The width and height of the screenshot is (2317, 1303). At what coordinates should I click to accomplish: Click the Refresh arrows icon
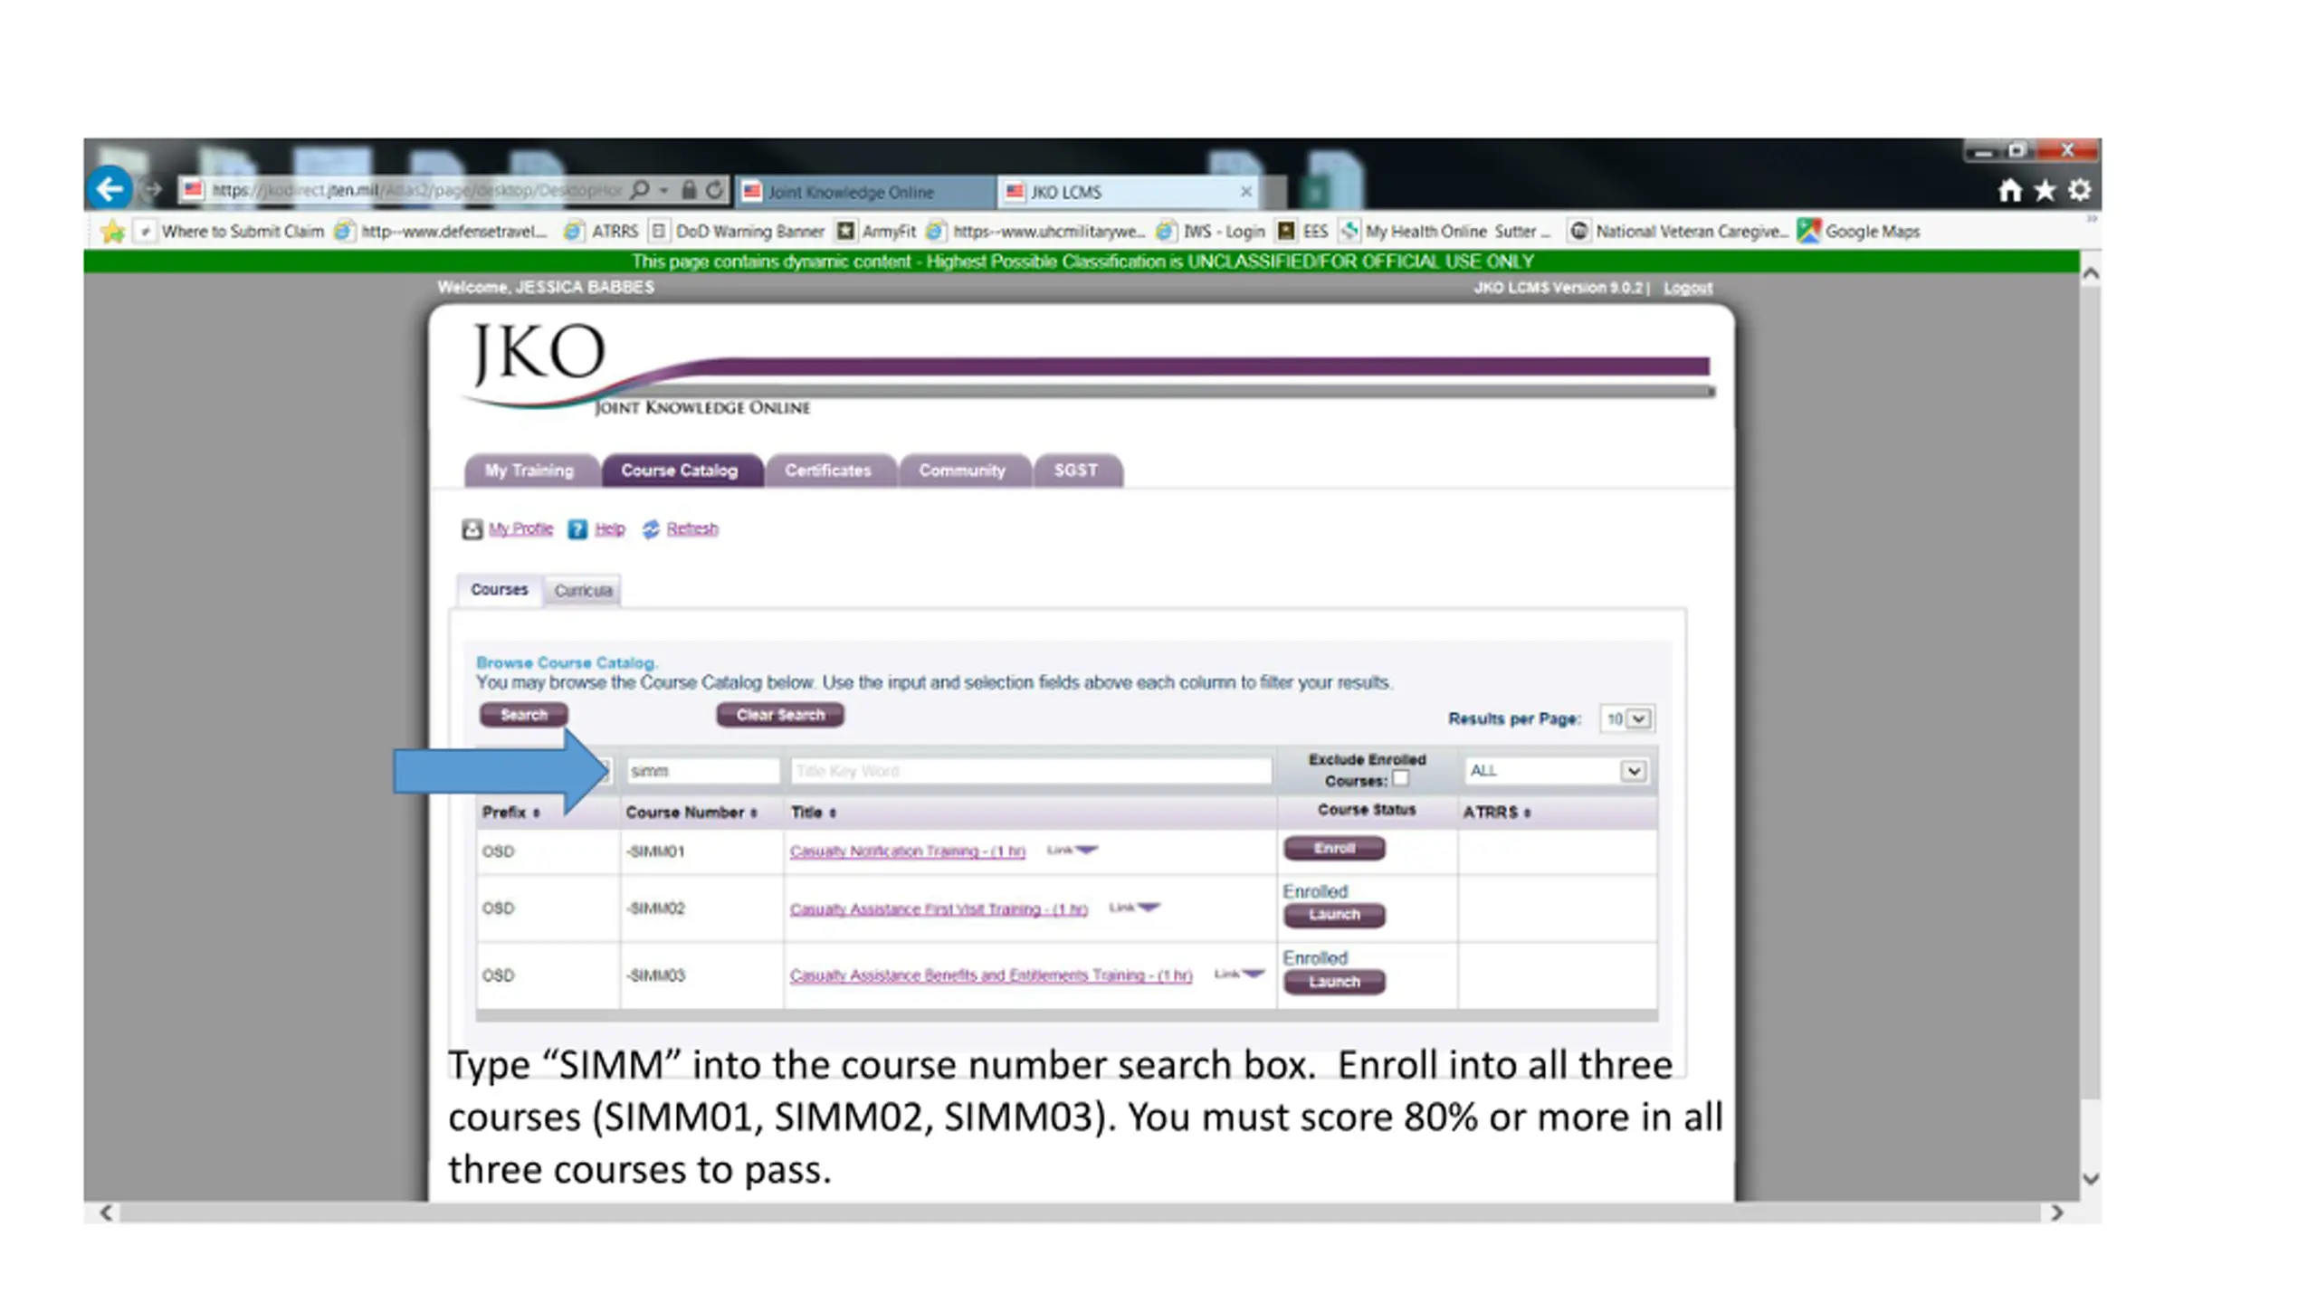click(651, 529)
